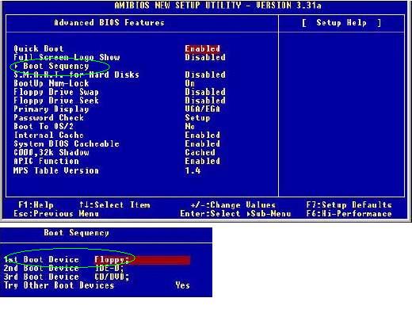
Task: Select the MPS Table Version label
Action: [56, 170]
